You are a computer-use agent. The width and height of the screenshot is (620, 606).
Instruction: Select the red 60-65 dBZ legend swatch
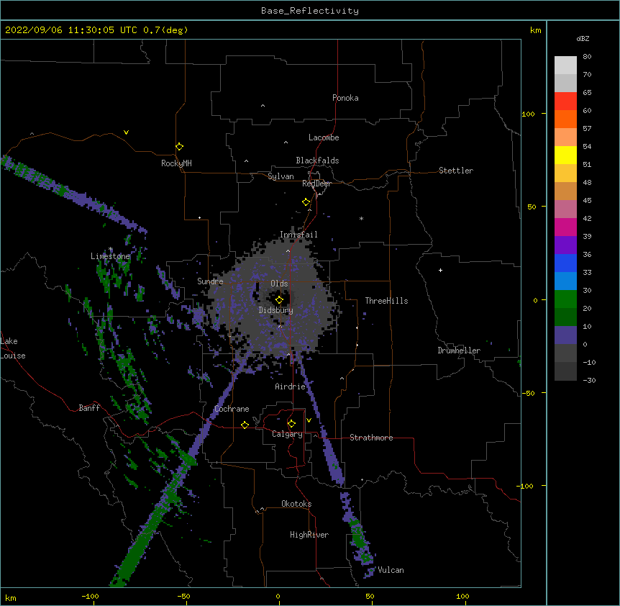[x=565, y=101]
